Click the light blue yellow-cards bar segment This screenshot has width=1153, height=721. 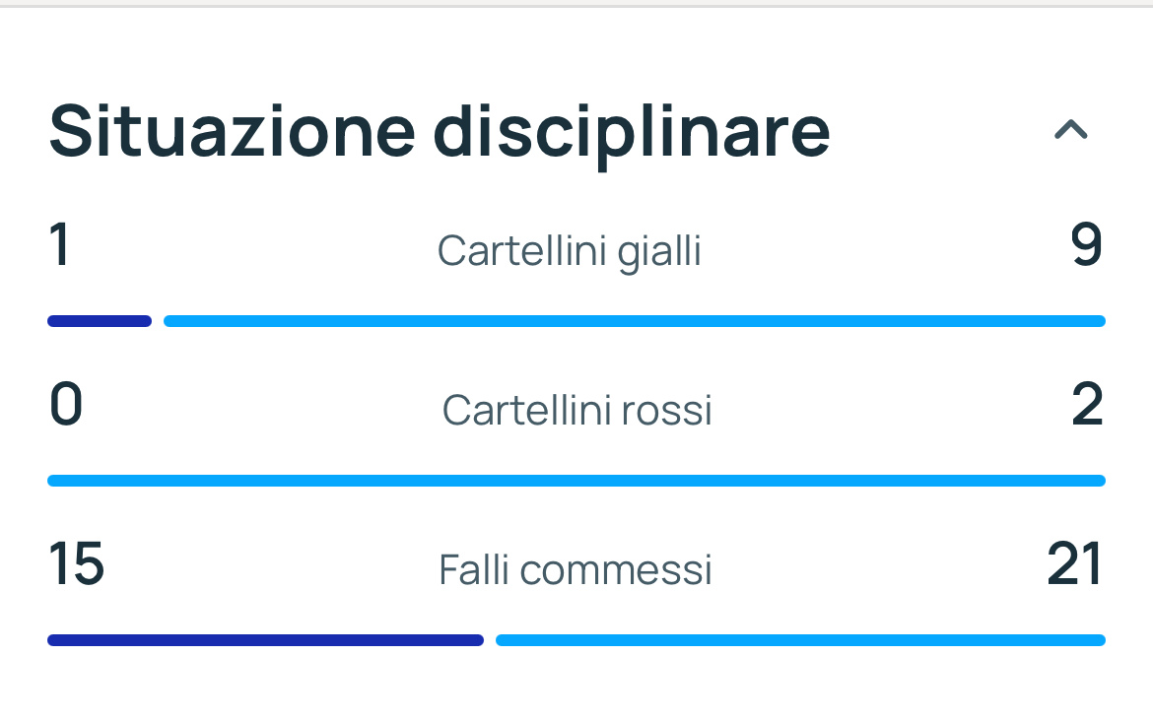click(635, 321)
